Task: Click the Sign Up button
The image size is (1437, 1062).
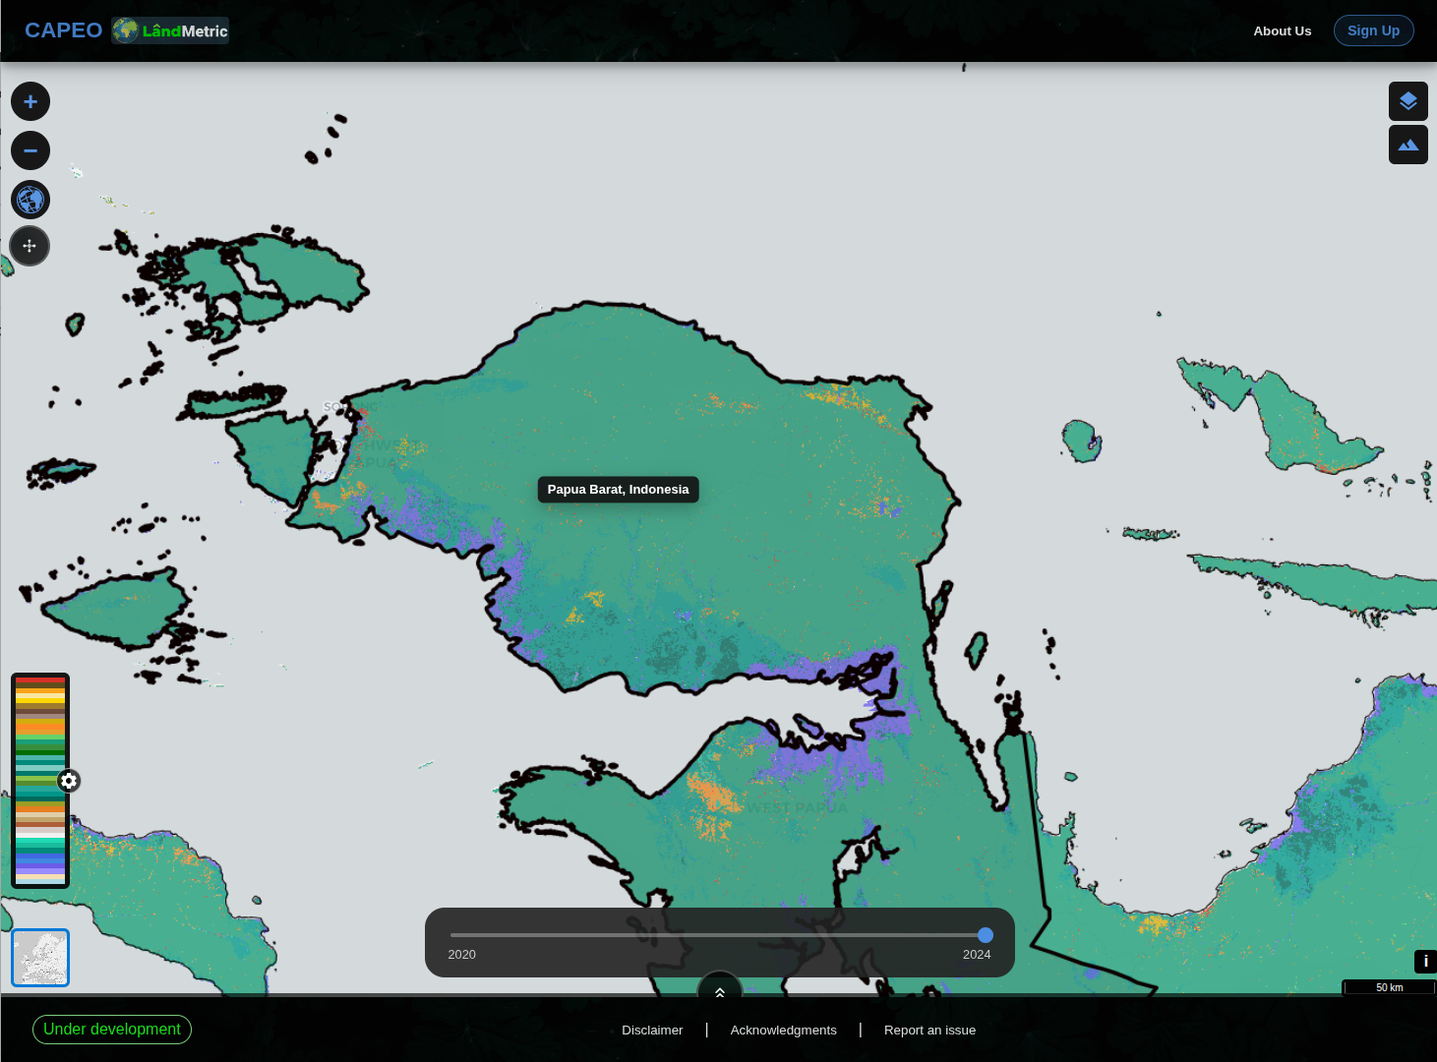Action: (1374, 30)
